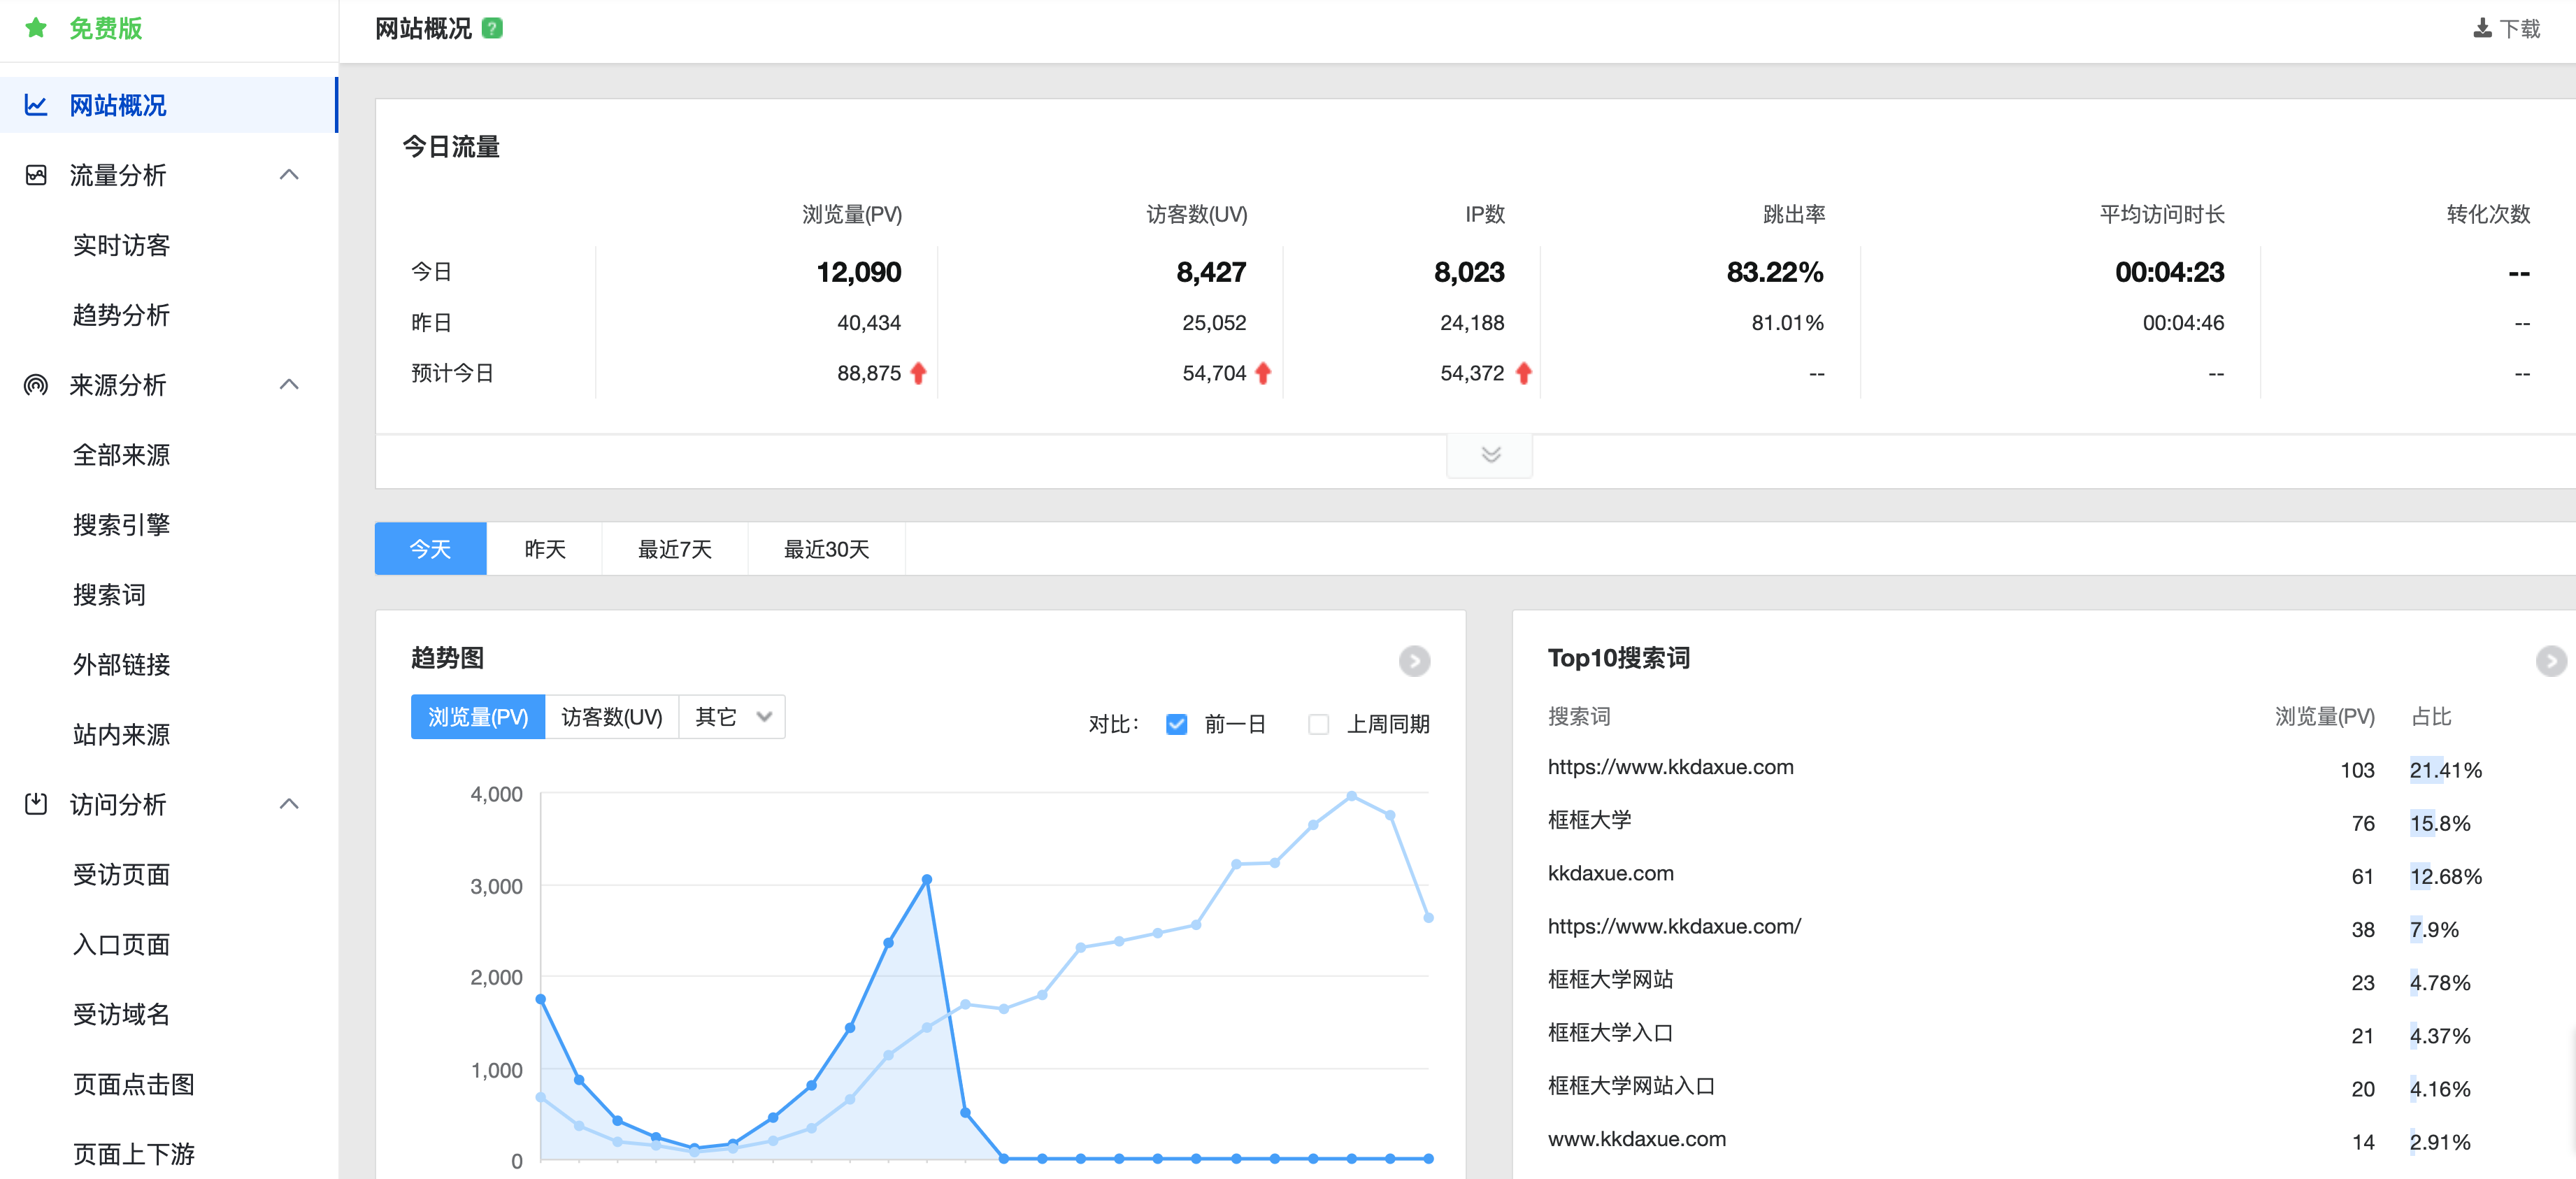Enable the 上周同期 comparison checkbox
This screenshot has width=2576, height=1179.
pyautogui.click(x=1319, y=724)
